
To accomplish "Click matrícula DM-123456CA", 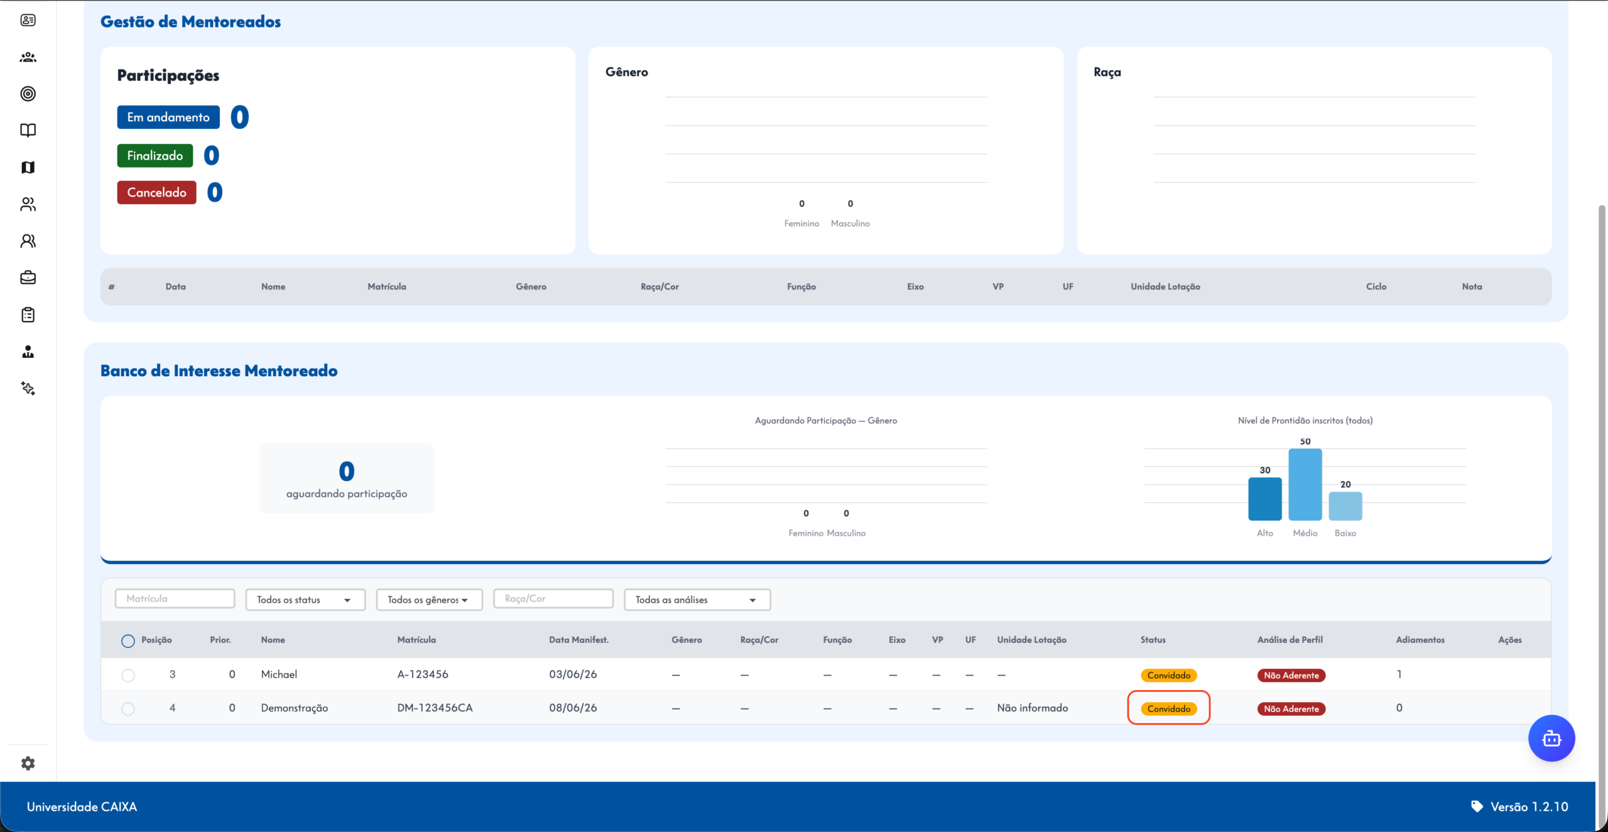I will point(435,708).
